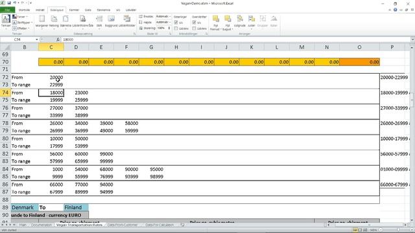Viewport: 415px width, 233px height.
Task: Open the Skaler til dialog launcher
Action: 170,34
